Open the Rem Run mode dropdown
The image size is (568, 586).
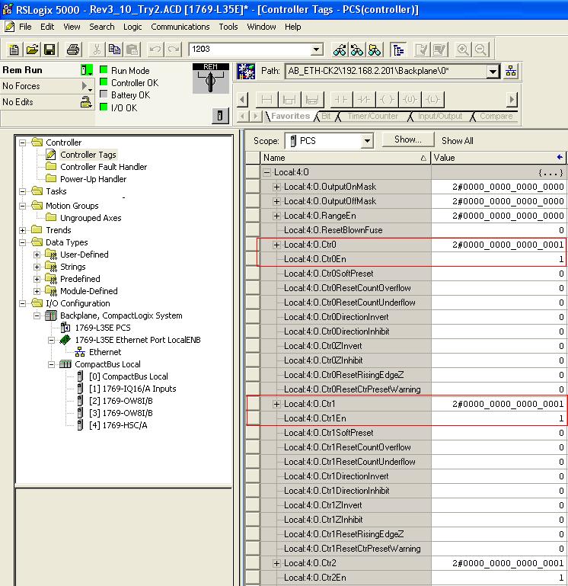pyautogui.click(x=87, y=70)
